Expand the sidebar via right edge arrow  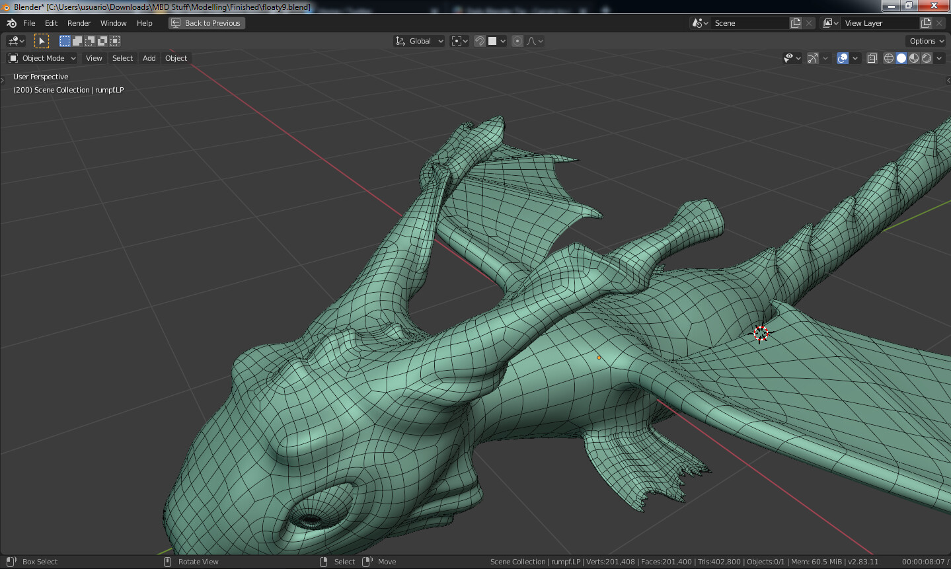click(x=948, y=80)
